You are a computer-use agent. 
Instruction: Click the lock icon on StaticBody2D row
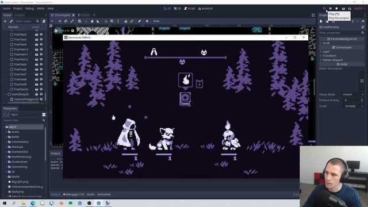[36, 94]
